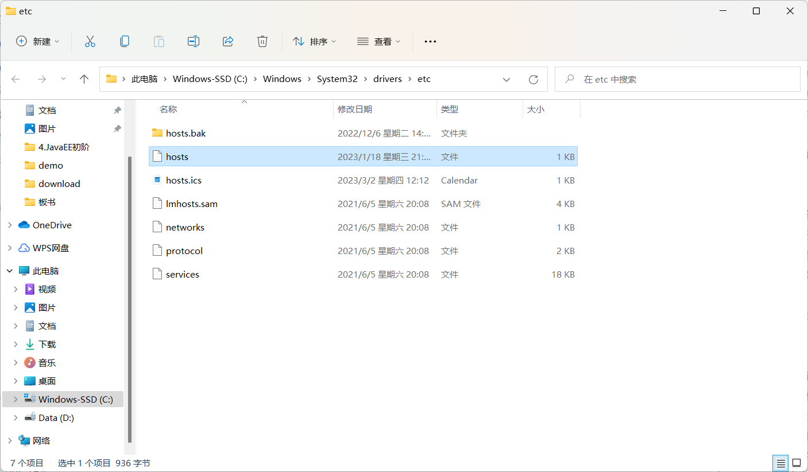Go up one folder level
The width and height of the screenshot is (808, 472).
click(84, 79)
